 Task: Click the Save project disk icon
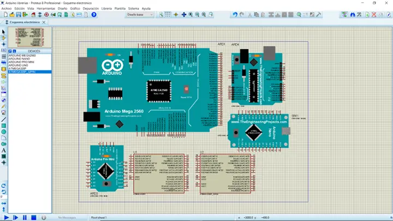coord(19,15)
